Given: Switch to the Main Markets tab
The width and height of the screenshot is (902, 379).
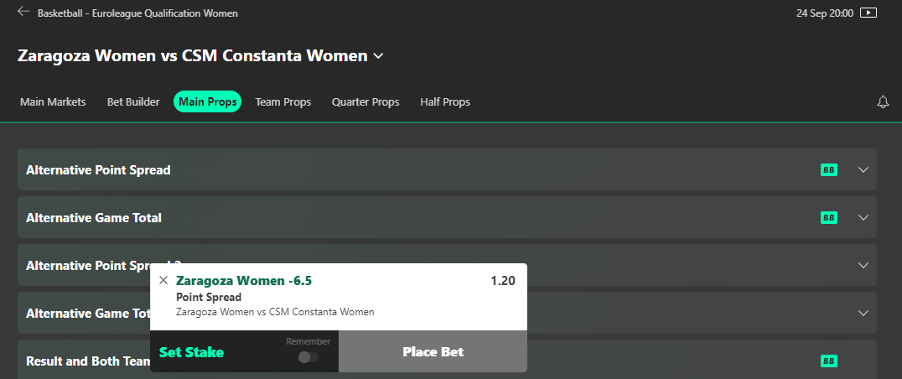Looking at the screenshot, I should tap(53, 102).
